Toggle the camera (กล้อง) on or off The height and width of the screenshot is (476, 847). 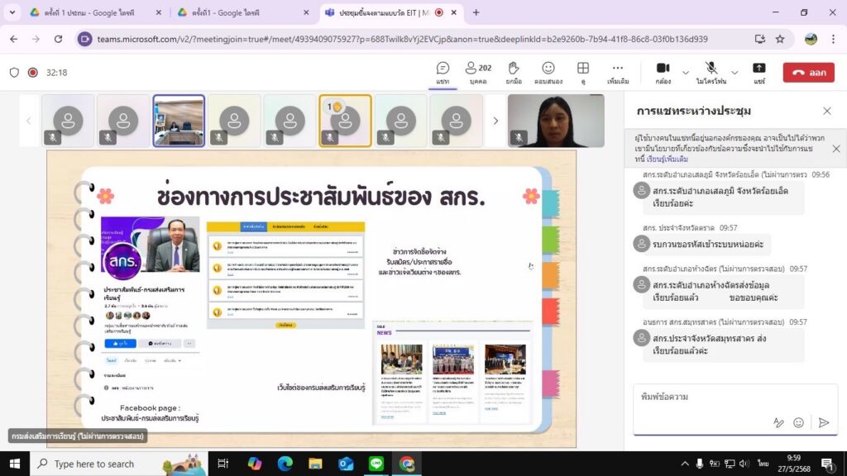pos(663,73)
